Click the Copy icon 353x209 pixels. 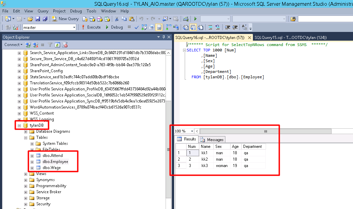[x=124, y=19]
